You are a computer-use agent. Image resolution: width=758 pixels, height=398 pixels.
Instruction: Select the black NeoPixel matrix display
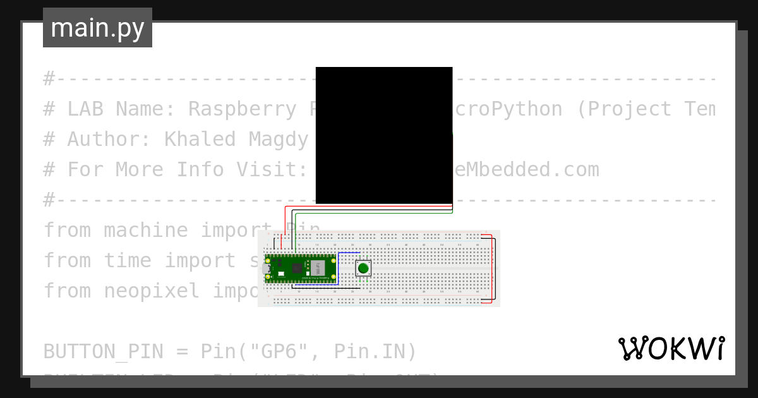click(384, 135)
